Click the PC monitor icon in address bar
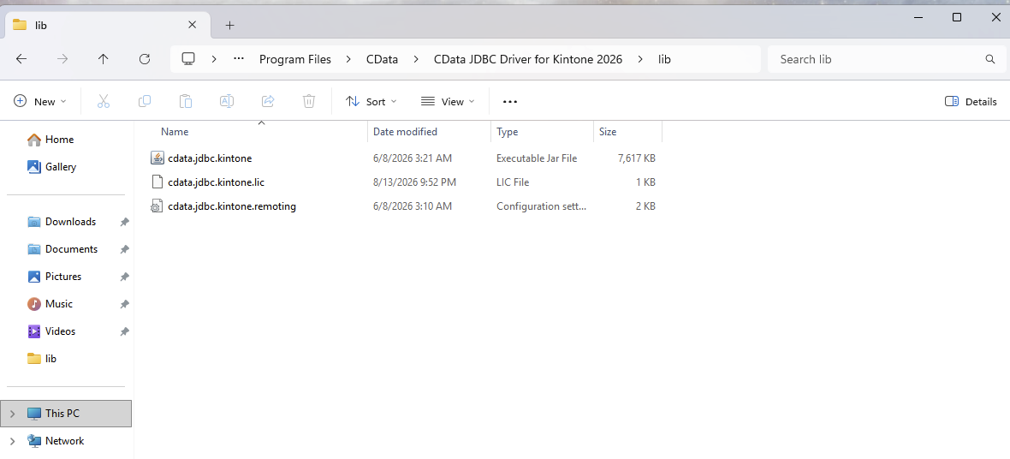 click(188, 59)
